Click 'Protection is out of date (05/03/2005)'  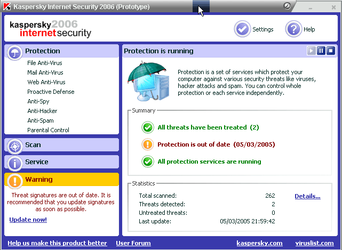pyautogui.click(x=216, y=144)
